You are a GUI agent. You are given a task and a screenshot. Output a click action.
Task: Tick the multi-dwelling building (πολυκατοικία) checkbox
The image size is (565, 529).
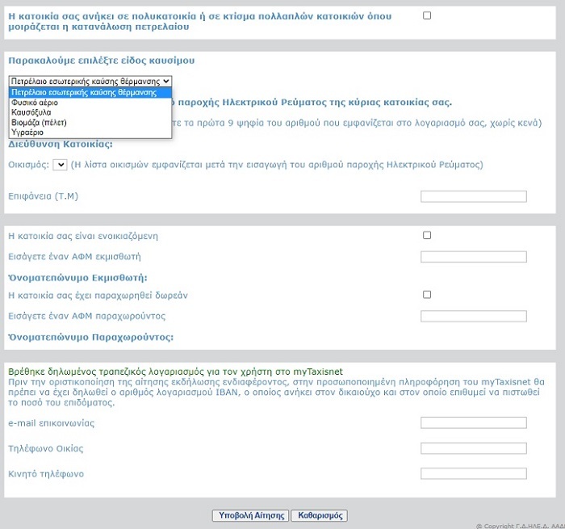(427, 15)
